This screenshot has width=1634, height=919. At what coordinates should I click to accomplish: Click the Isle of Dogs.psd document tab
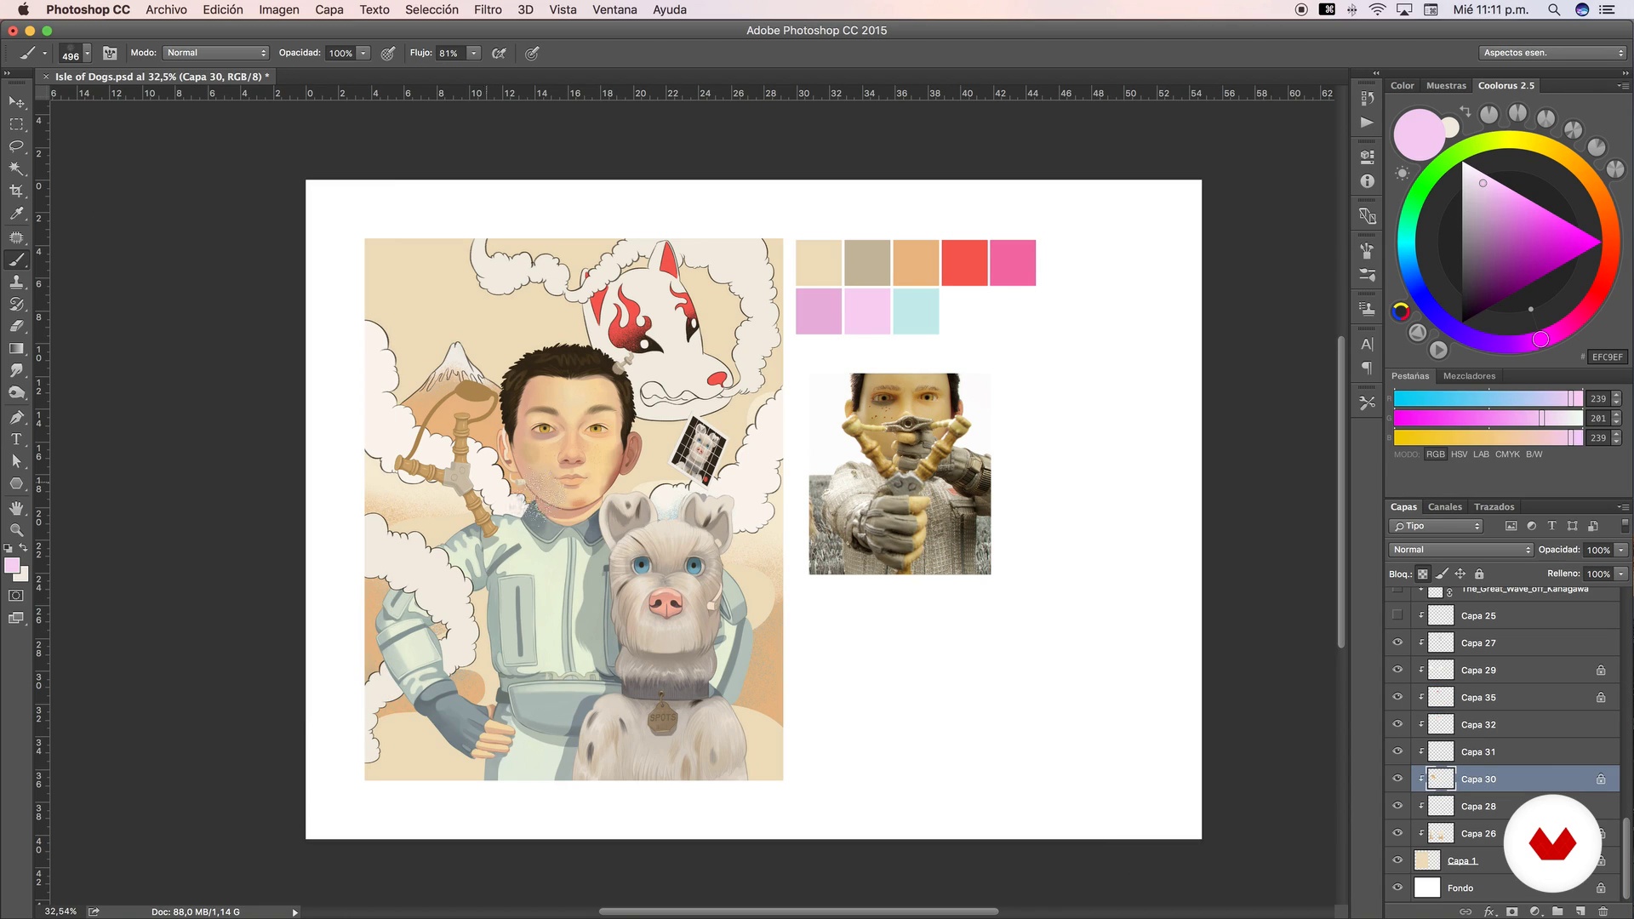[x=162, y=77]
